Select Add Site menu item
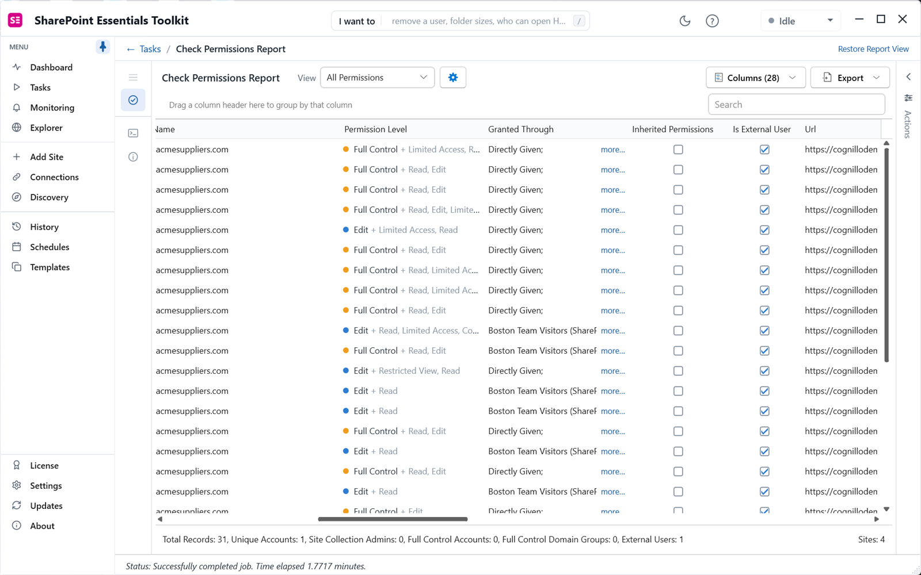 tap(47, 157)
